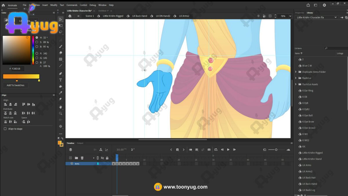Select the Text tool
This screenshot has width=348, height=196.
click(61, 80)
